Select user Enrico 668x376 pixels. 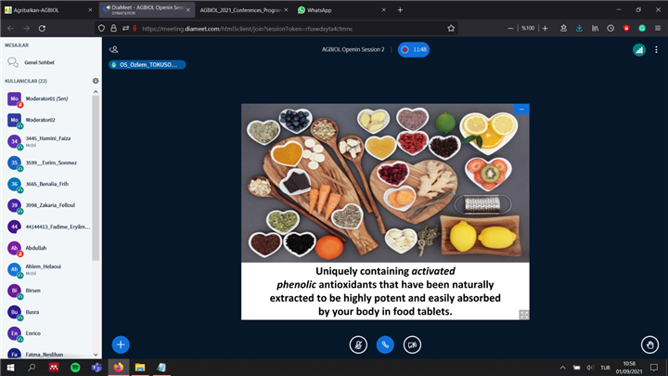tap(48, 333)
